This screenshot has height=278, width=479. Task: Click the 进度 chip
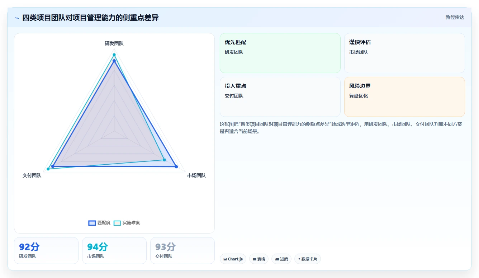click(x=281, y=259)
